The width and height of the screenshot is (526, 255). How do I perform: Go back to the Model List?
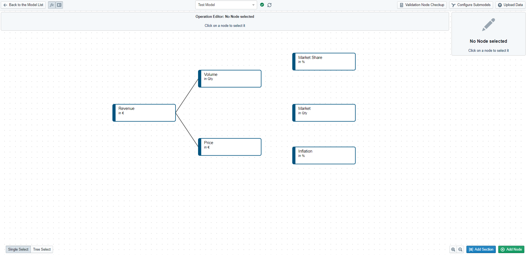(23, 5)
